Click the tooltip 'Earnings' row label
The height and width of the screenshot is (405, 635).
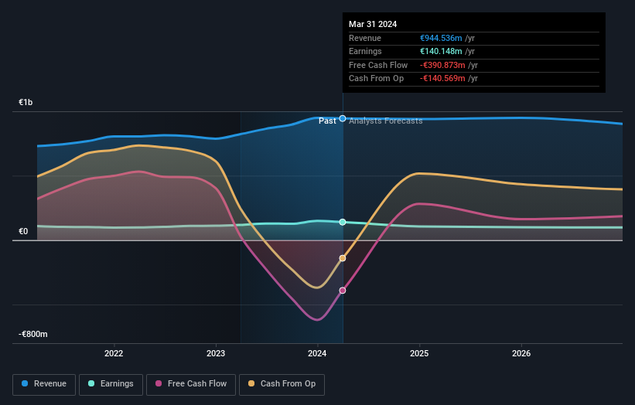point(365,51)
